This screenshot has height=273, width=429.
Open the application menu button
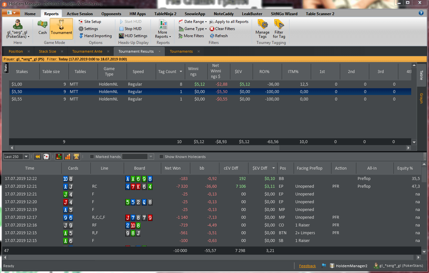click(x=11, y=13)
